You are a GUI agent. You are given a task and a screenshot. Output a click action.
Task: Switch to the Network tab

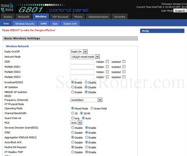click(x=24, y=17)
